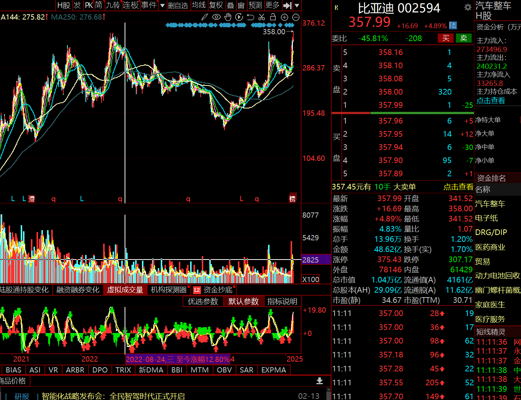Click the red 买 buy button
The height and width of the screenshot is (400, 521).
[446, 38]
